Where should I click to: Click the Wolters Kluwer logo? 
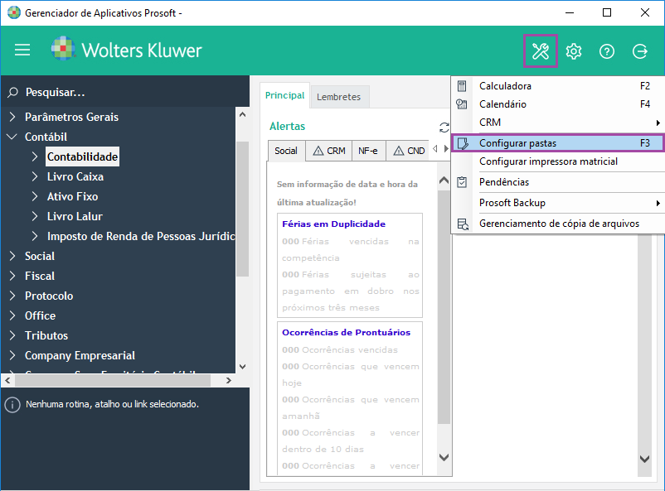tap(126, 49)
